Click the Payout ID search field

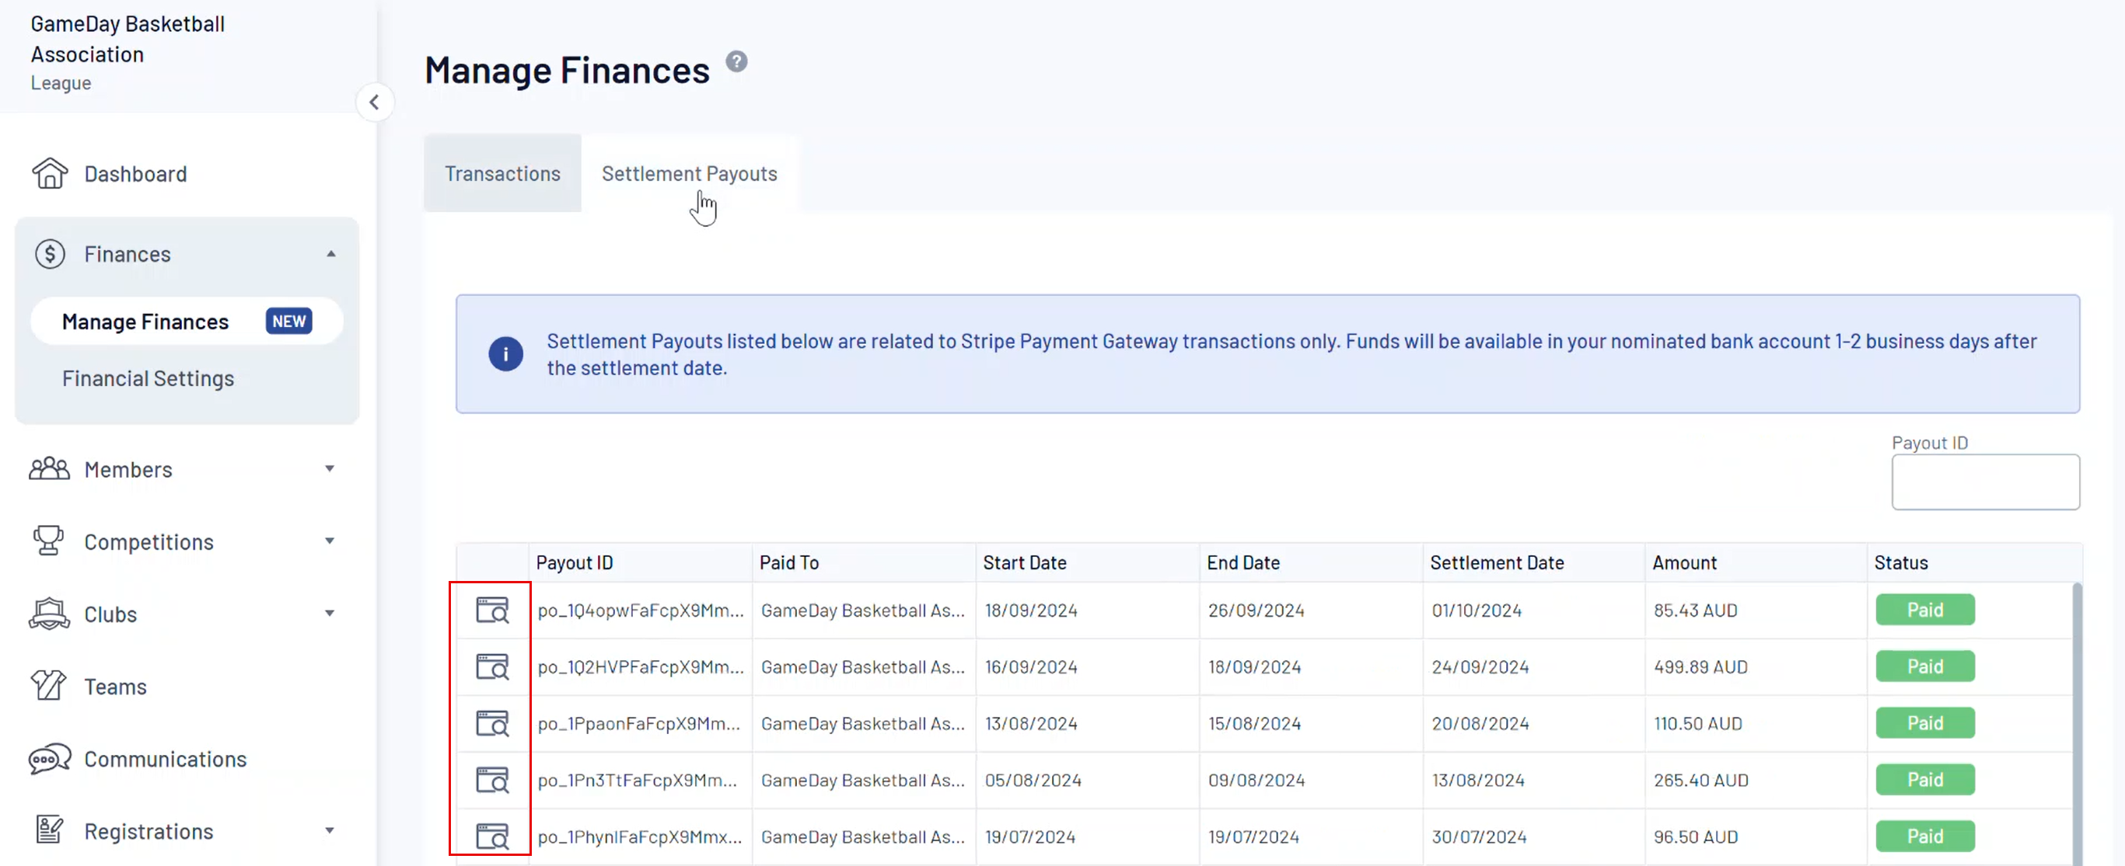pos(1984,482)
